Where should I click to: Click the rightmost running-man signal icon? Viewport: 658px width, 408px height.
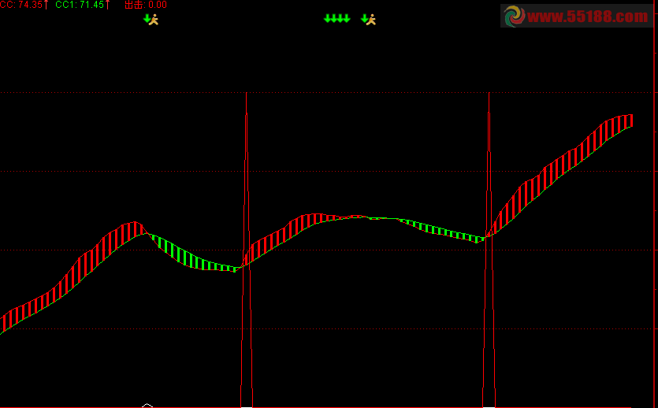tap(371, 19)
